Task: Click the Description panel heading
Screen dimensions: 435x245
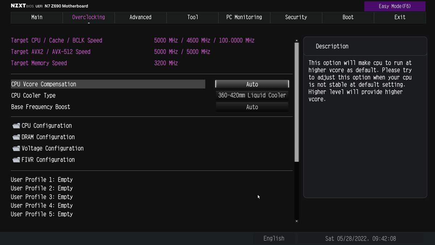Action: [332, 46]
